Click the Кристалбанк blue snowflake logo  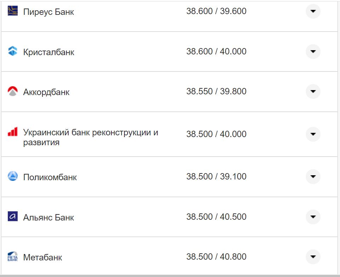[x=13, y=52]
